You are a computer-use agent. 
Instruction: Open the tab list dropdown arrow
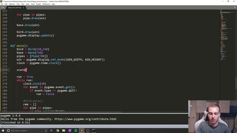(235, 7)
